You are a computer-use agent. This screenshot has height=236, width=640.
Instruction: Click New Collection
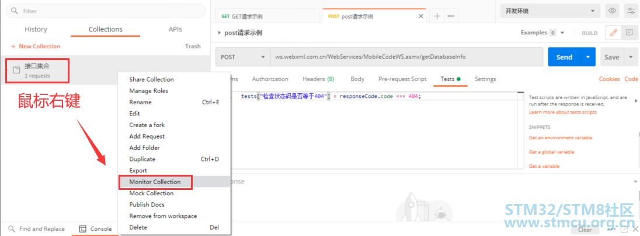[x=36, y=47]
